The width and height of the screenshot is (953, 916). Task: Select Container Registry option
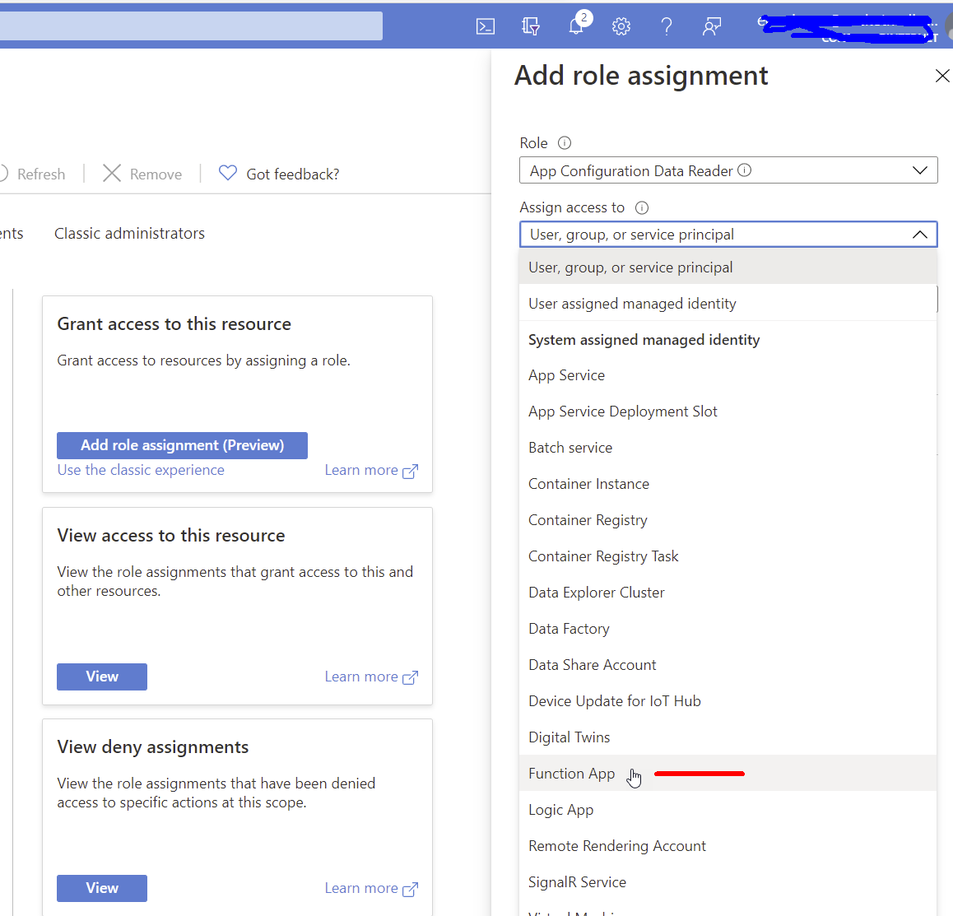pos(728,519)
